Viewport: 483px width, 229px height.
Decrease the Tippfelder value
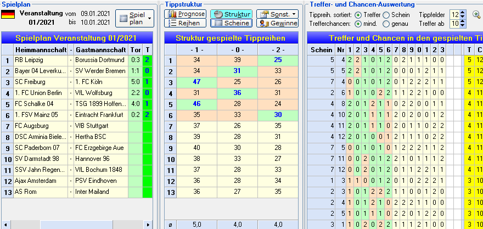463,16
